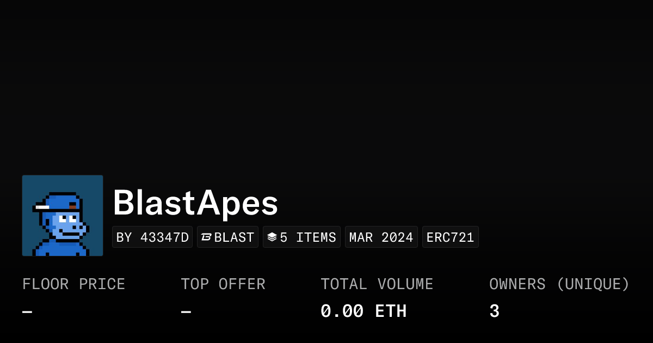Click the BlastApes collection title
This screenshot has width=653, height=343.
tap(195, 204)
